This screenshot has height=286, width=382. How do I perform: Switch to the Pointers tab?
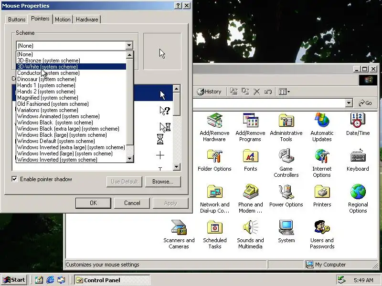coord(40,19)
